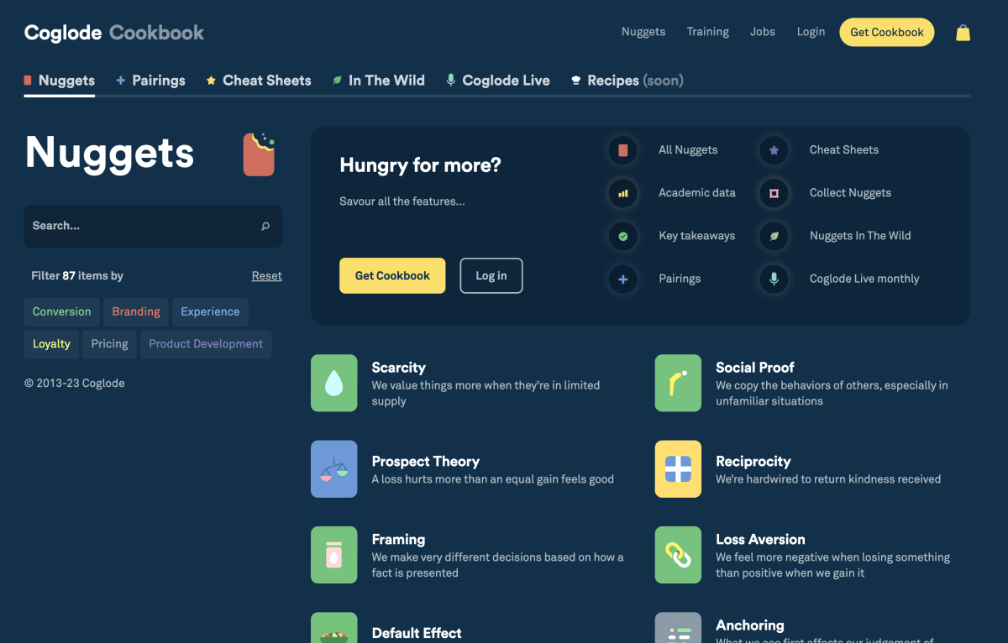Image resolution: width=1008 pixels, height=643 pixels.
Task: Switch to the Pairings tab
Action: pos(150,81)
